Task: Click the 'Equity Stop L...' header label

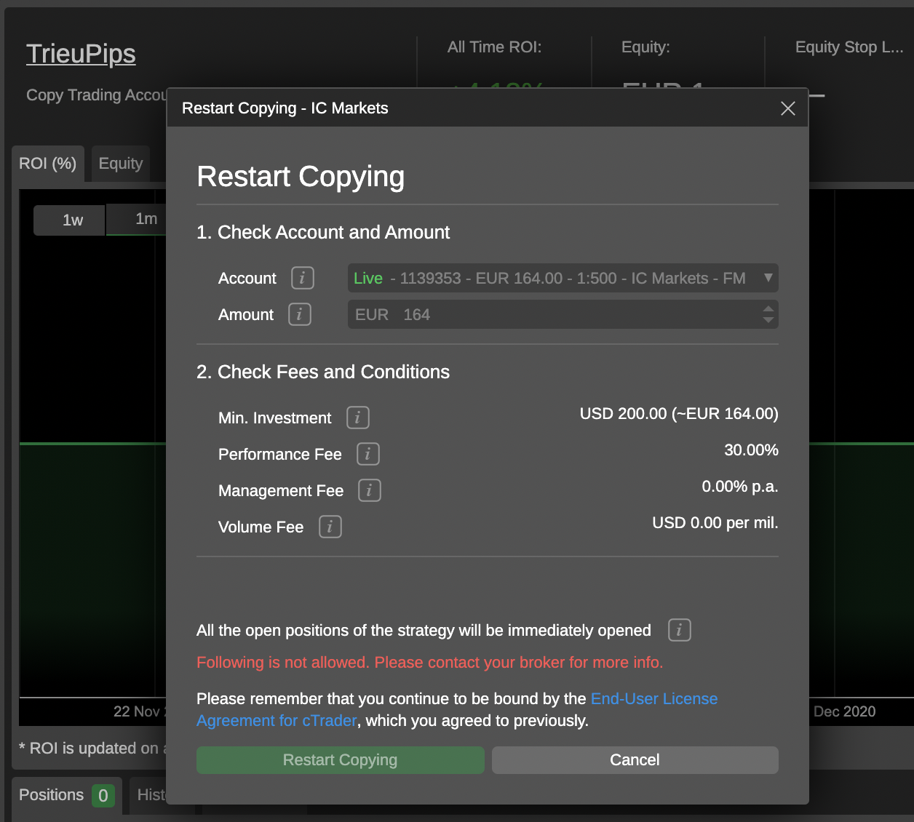Action: coord(849,47)
